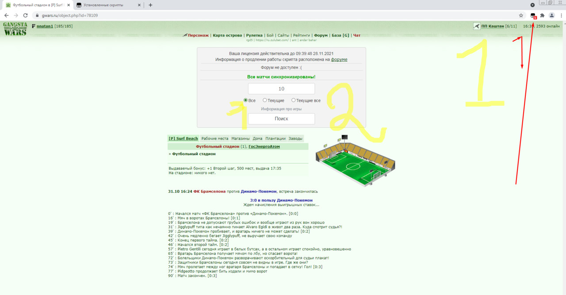Open the Персонаж menu item

coord(198,35)
